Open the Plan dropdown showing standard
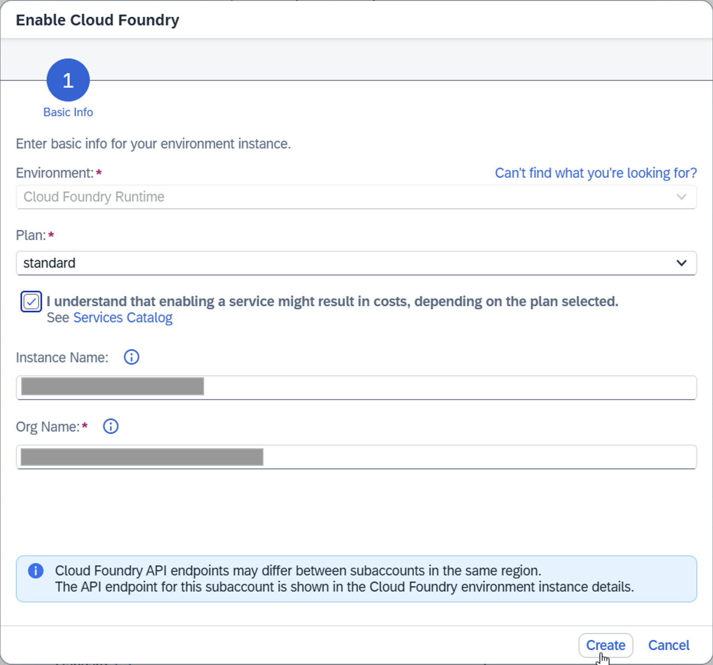This screenshot has width=713, height=665. point(356,263)
